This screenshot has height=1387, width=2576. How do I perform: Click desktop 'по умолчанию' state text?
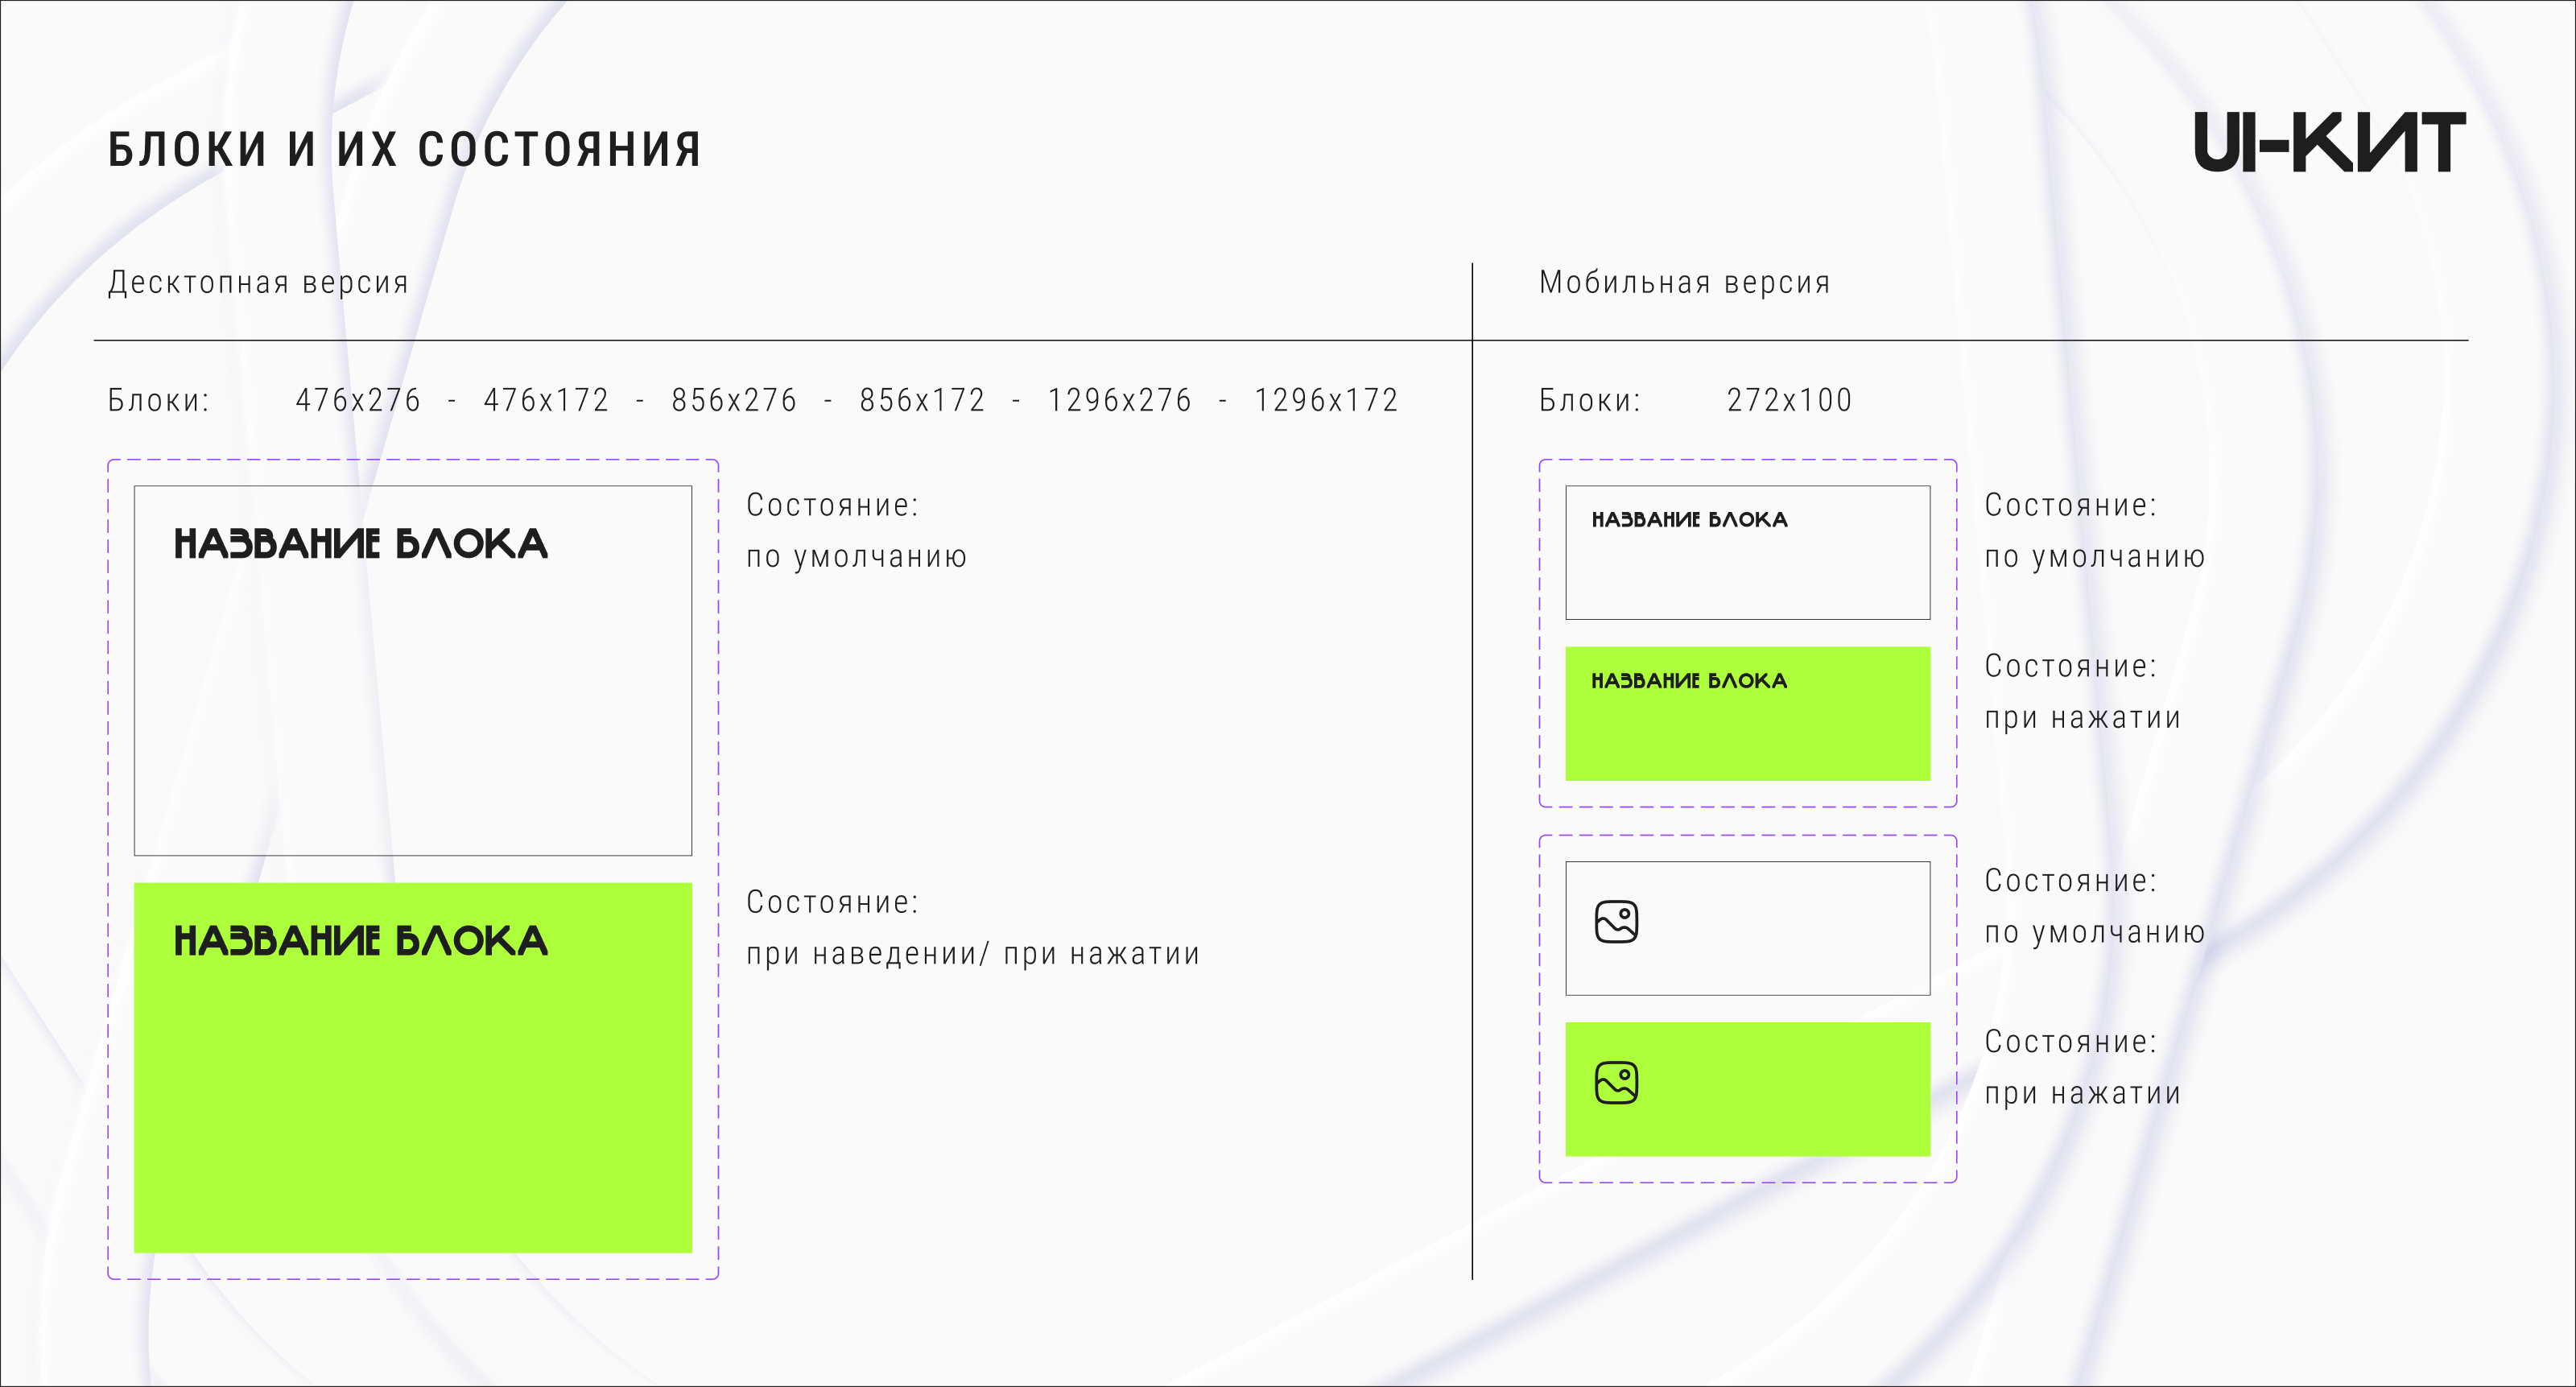857,557
